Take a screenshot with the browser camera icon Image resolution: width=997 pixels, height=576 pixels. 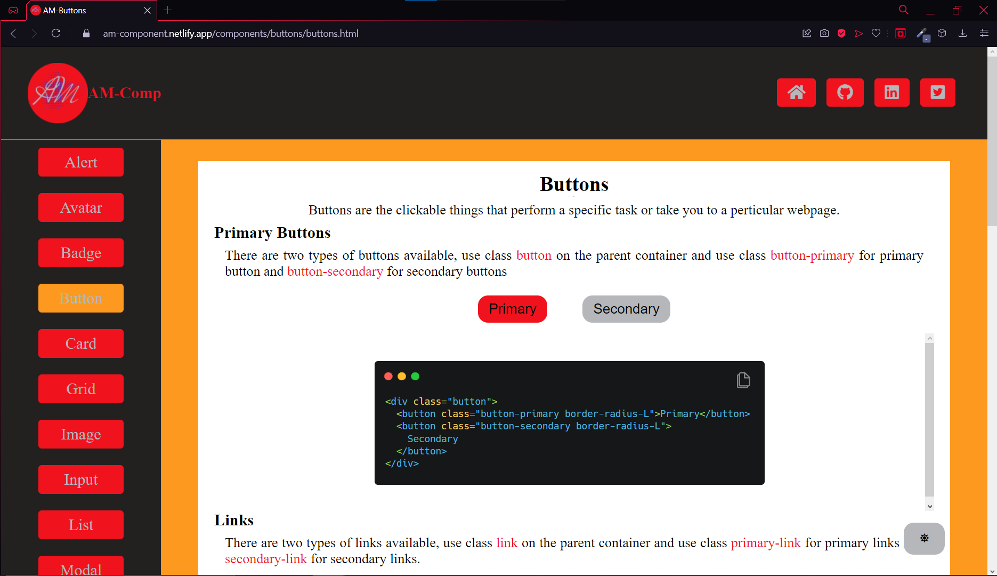click(x=824, y=33)
